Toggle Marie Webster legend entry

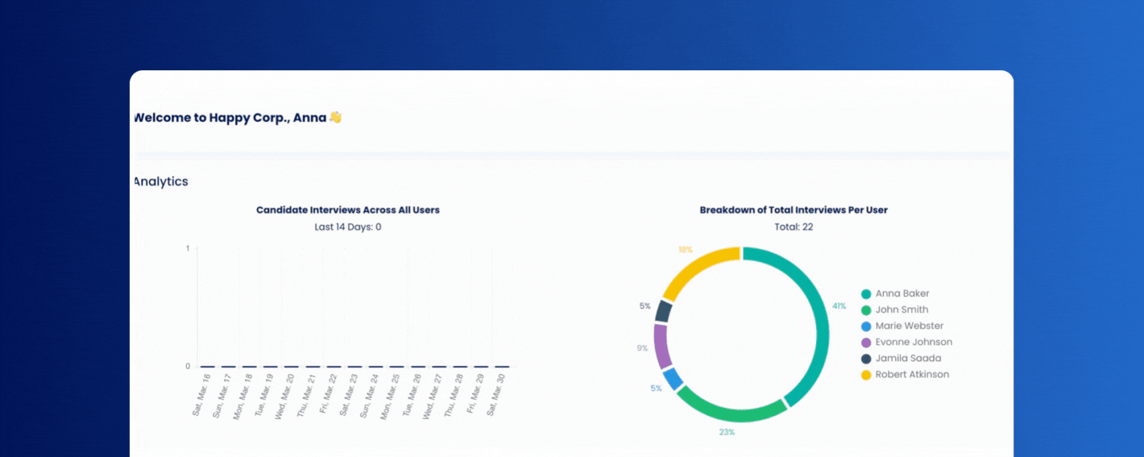point(902,326)
